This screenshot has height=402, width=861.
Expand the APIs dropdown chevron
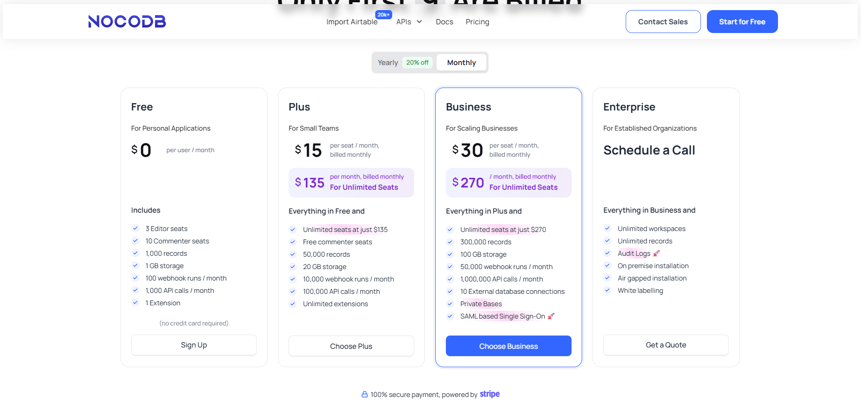click(419, 22)
